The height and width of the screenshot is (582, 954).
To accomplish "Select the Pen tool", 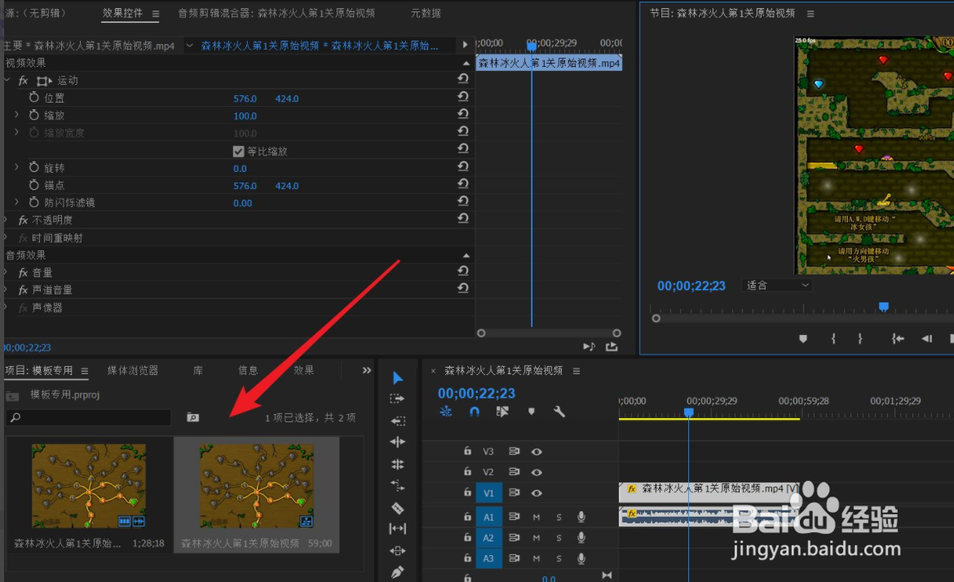I will click(397, 572).
